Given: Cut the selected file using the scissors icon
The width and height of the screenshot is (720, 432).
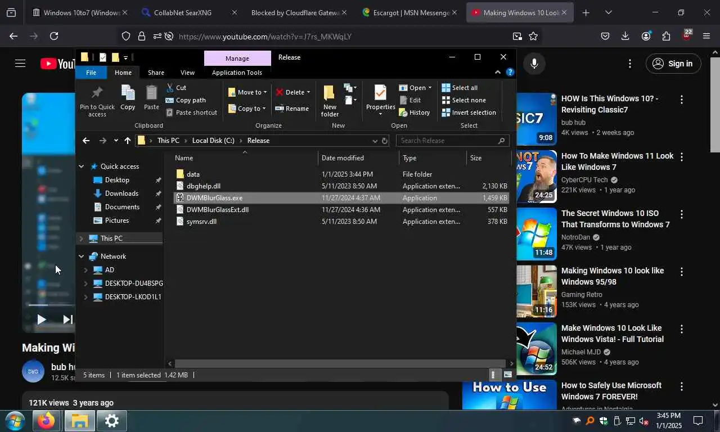Looking at the screenshot, I should click(x=170, y=88).
